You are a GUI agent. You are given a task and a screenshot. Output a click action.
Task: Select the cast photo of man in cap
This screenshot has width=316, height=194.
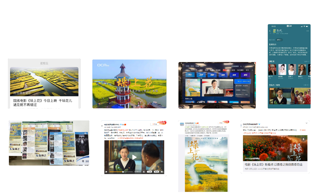[272, 70]
